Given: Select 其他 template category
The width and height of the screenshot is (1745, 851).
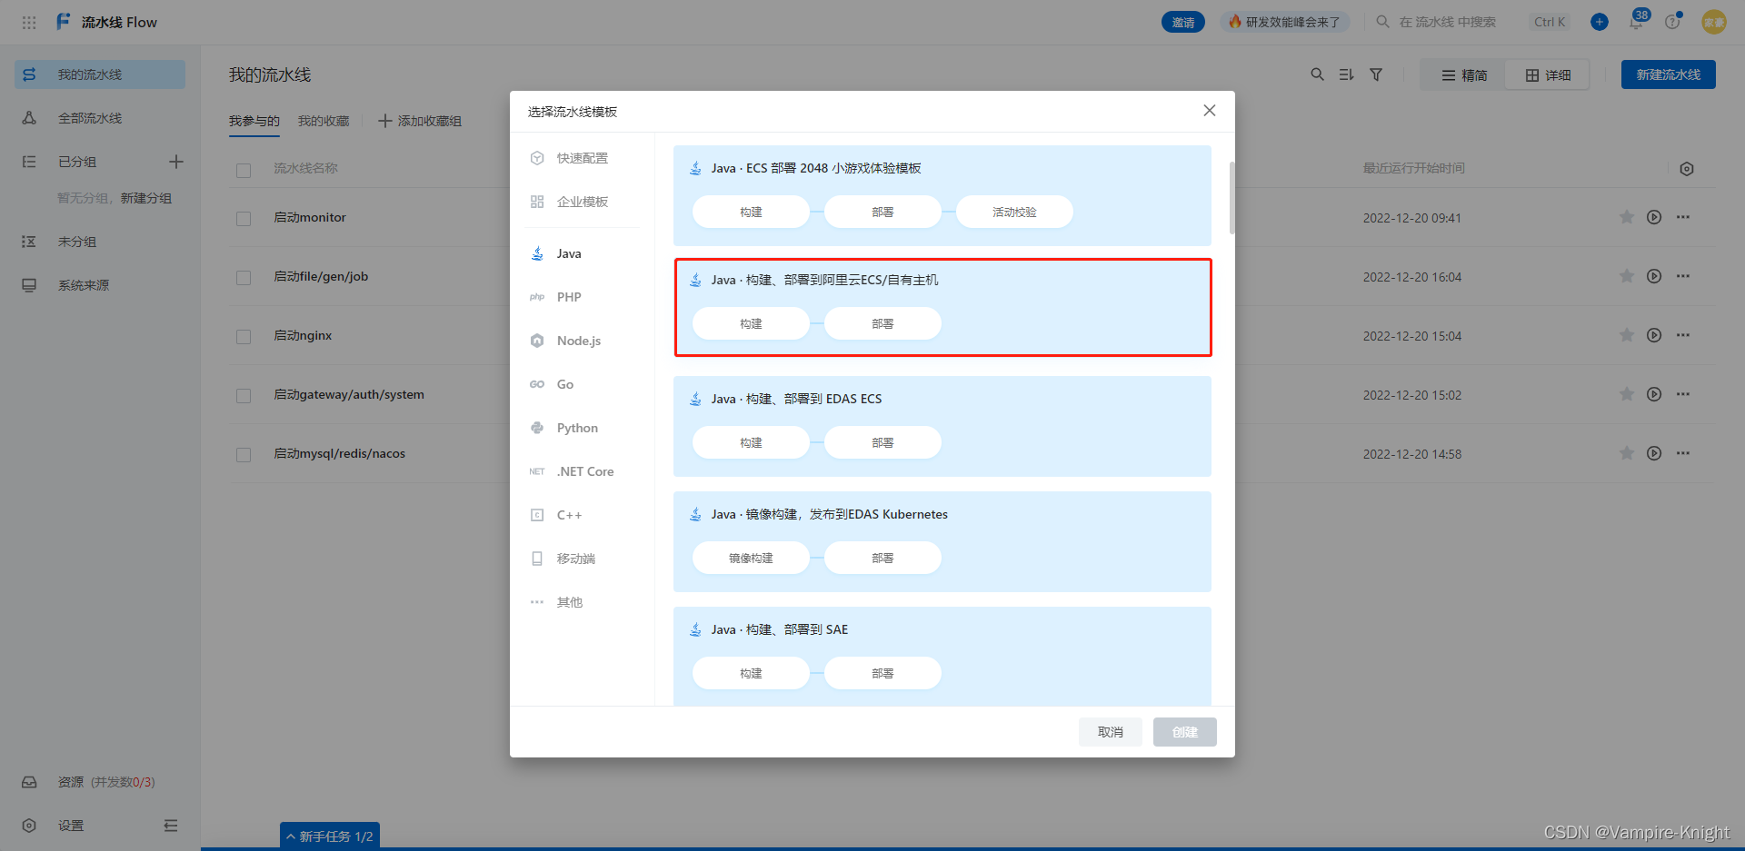Looking at the screenshot, I should click(x=582, y=602).
